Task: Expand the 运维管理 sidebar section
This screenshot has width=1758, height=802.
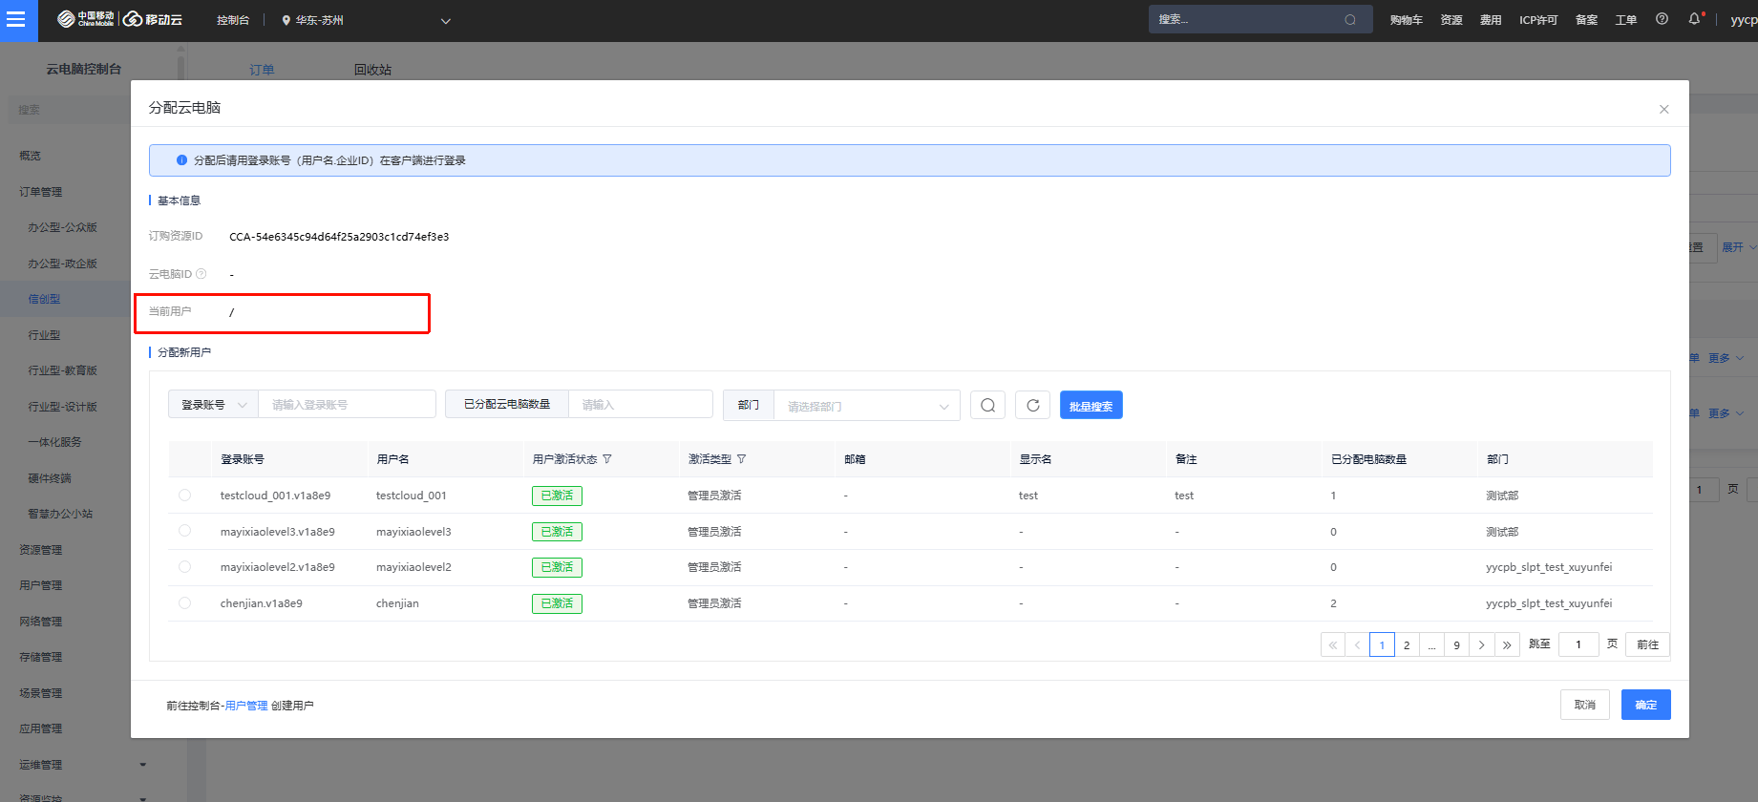Action: 142,764
